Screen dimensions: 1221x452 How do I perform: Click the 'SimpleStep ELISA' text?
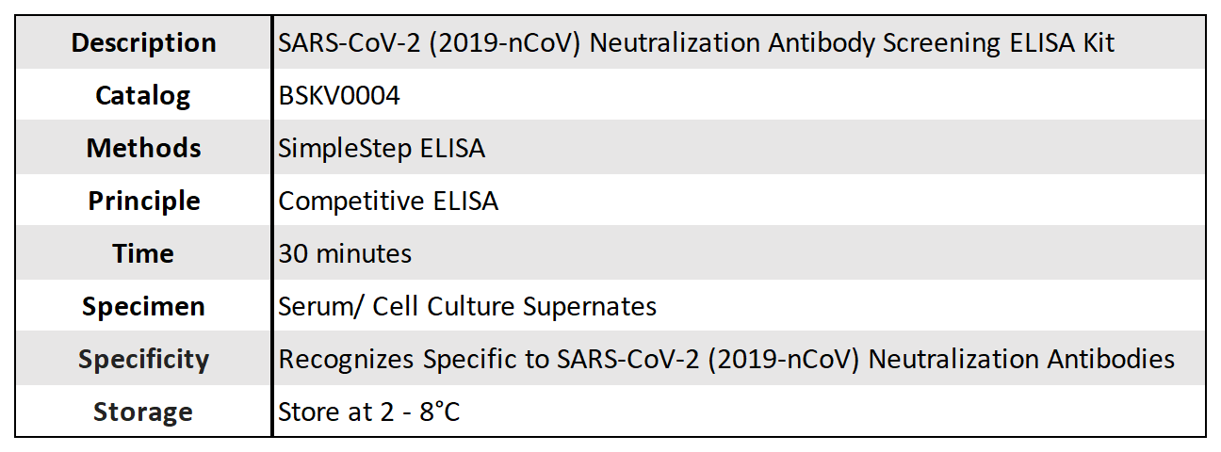[x=382, y=149]
